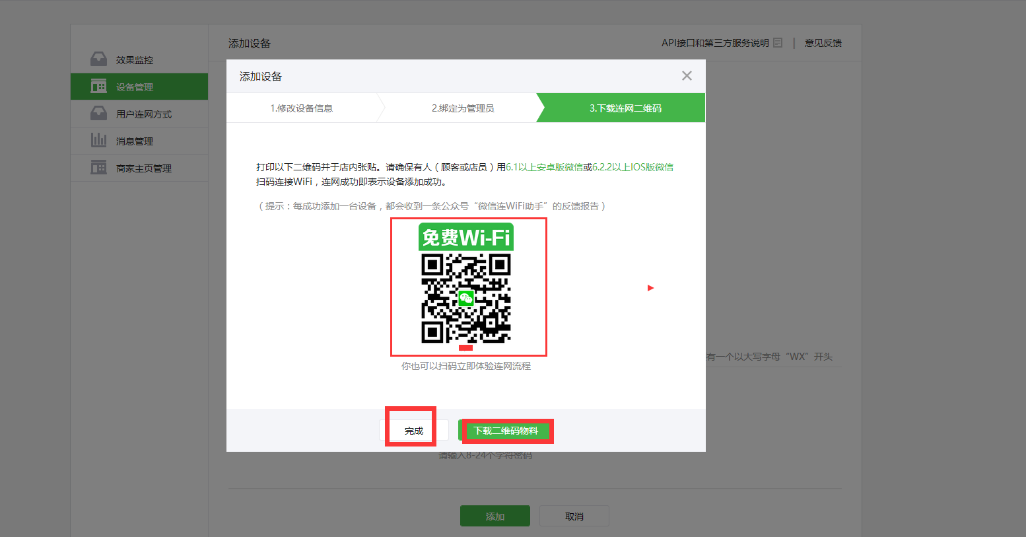Screen dimensions: 1026x537
Task: Click the 取消 button on the background page
Action: (574, 516)
